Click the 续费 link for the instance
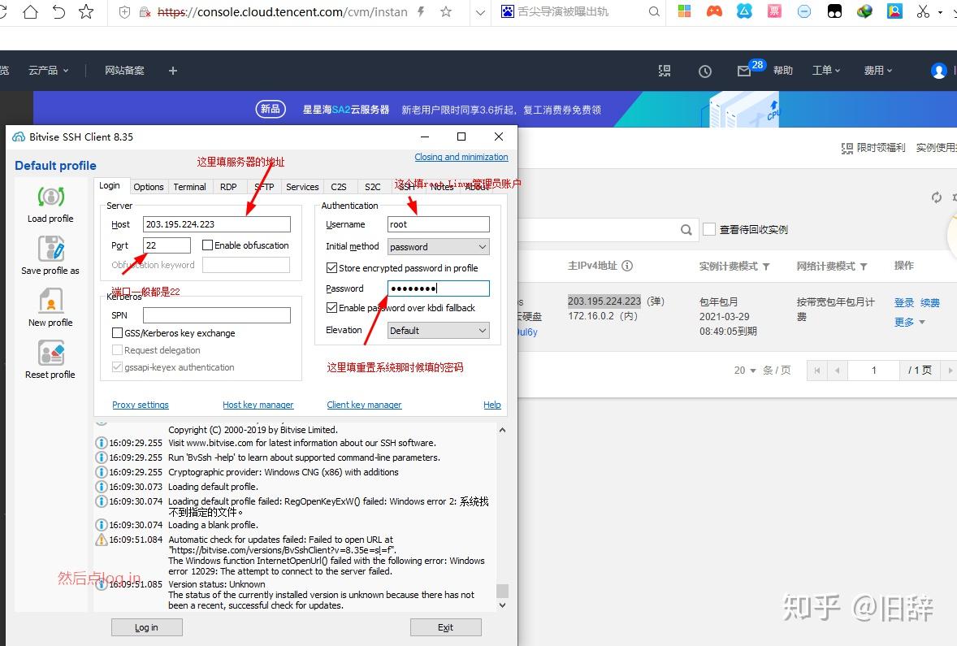This screenshot has width=957, height=646. coord(930,302)
